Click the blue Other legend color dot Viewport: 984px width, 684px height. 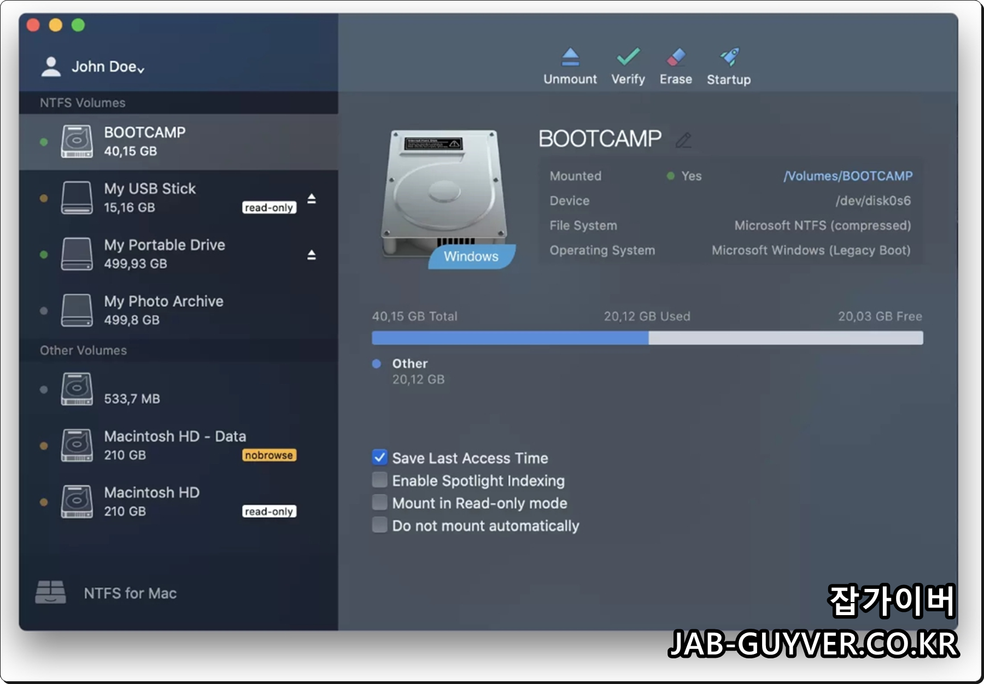tap(377, 364)
